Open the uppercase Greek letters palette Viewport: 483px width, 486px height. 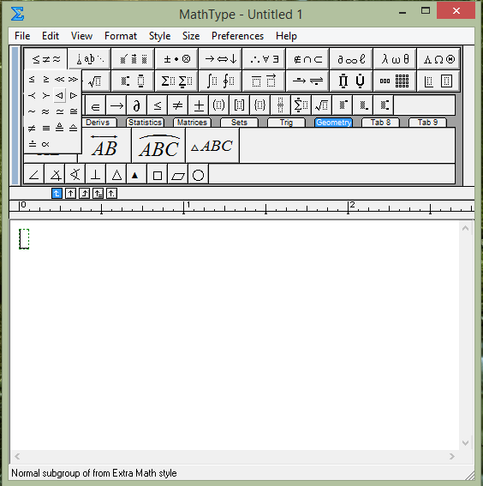(x=438, y=59)
